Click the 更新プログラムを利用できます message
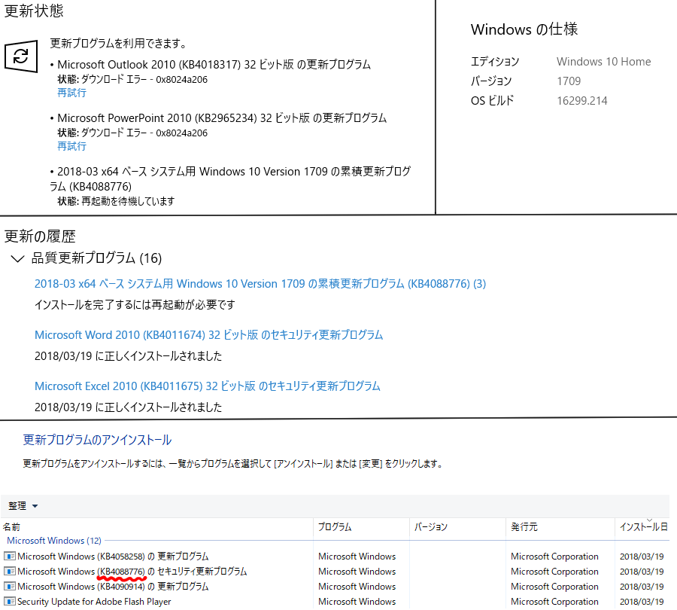 (x=118, y=43)
